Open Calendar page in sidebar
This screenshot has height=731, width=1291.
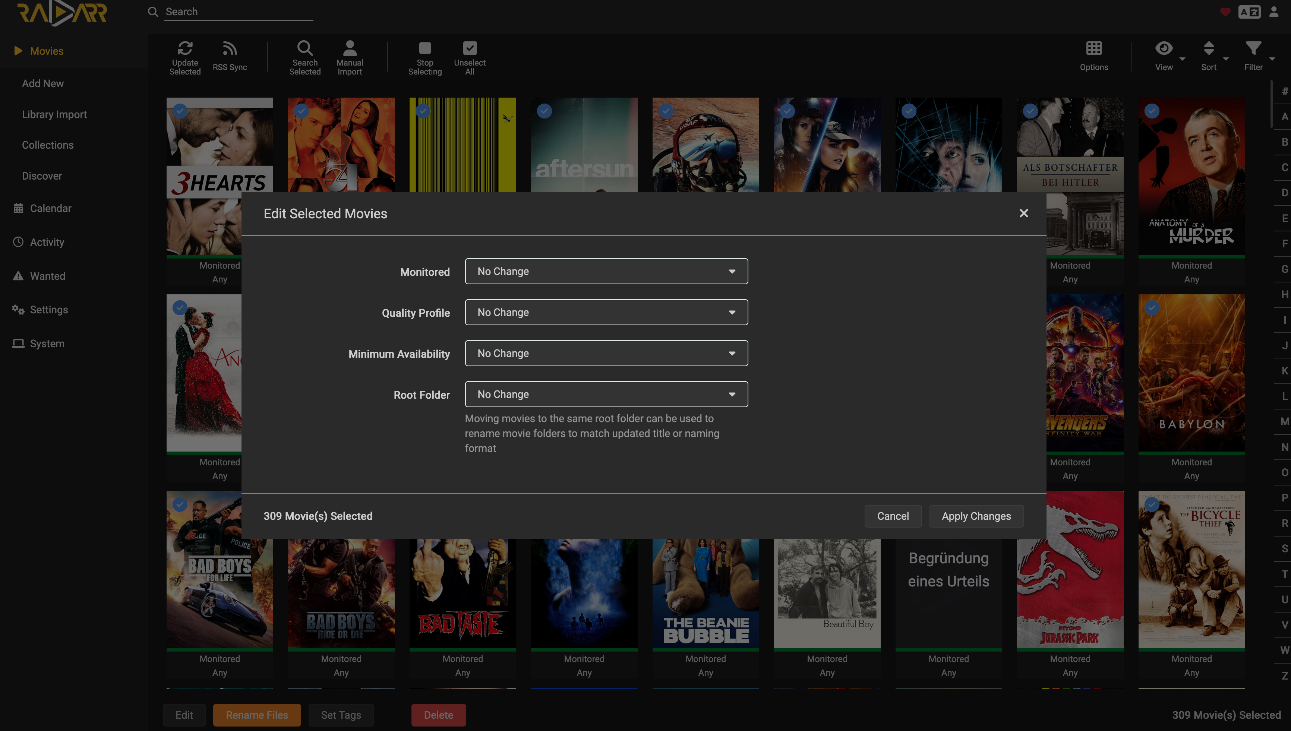click(51, 208)
